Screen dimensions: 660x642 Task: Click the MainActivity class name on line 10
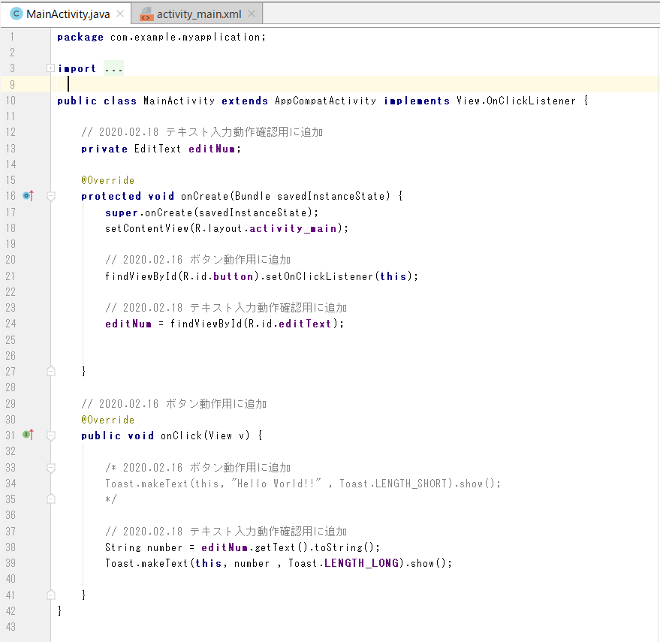(x=179, y=101)
